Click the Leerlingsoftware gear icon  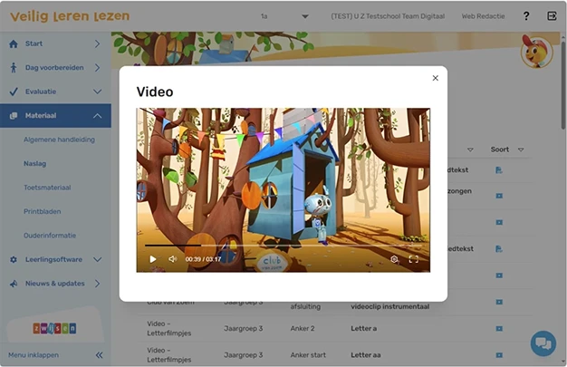point(14,259)
